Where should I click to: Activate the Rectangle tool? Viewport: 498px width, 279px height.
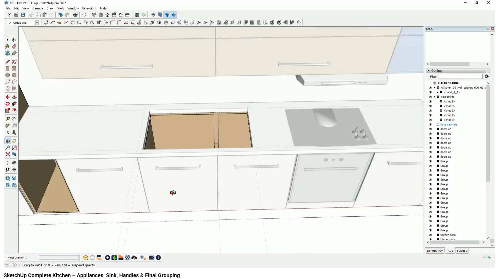[7, 68]
